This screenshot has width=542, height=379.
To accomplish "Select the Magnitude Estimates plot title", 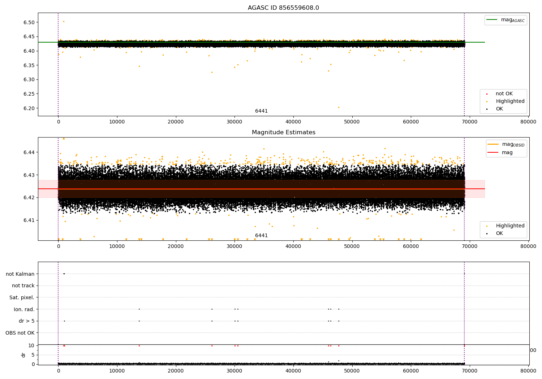I will (283, 132).
